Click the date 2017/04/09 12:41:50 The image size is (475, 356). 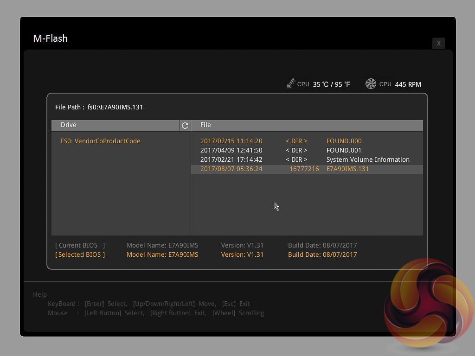(231, 151)
